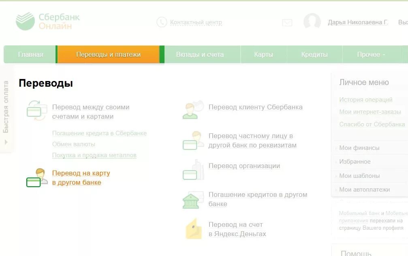
Task: Click the Мобильный банк link
Action: 359,213
